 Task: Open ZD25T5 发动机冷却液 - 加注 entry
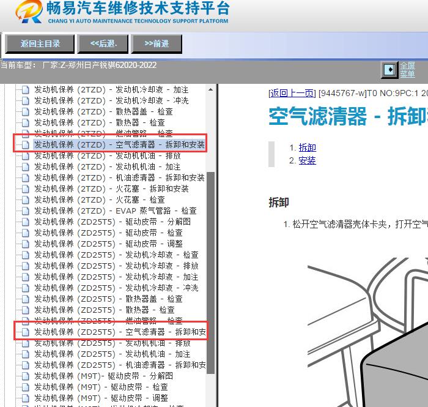click(x=116, y=277)
